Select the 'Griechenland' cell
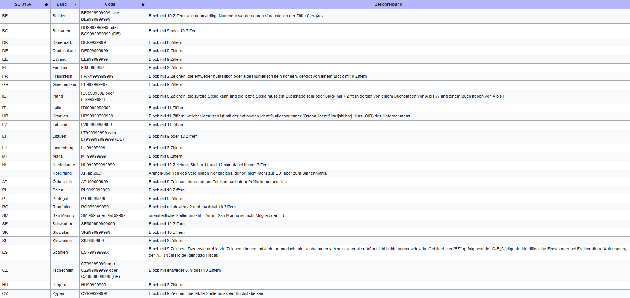Image resolution: width=630 pixels, height=298 pixels. coord(65,84)
